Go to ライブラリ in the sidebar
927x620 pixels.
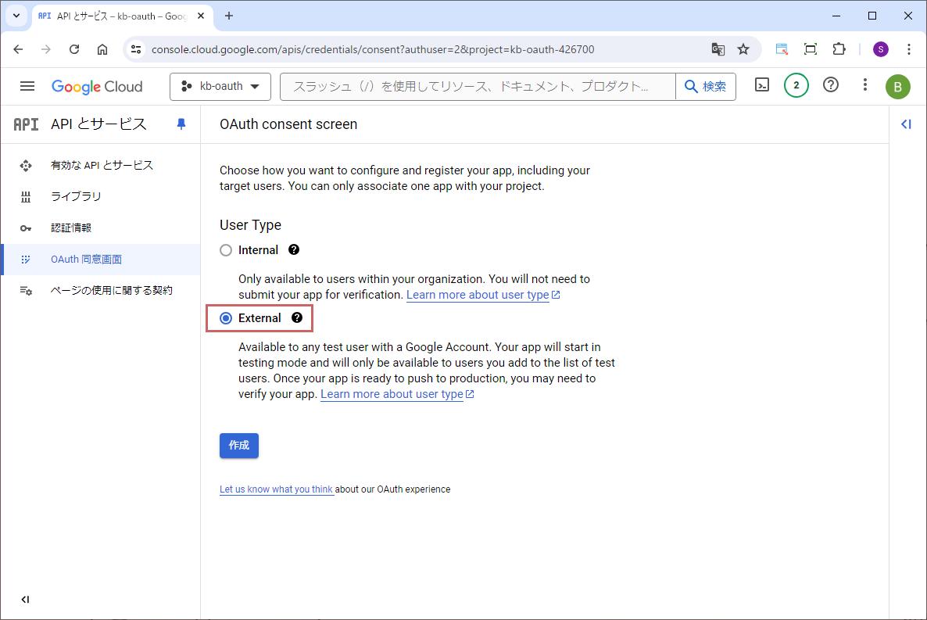pyautogui.click(x=76, y=196)
